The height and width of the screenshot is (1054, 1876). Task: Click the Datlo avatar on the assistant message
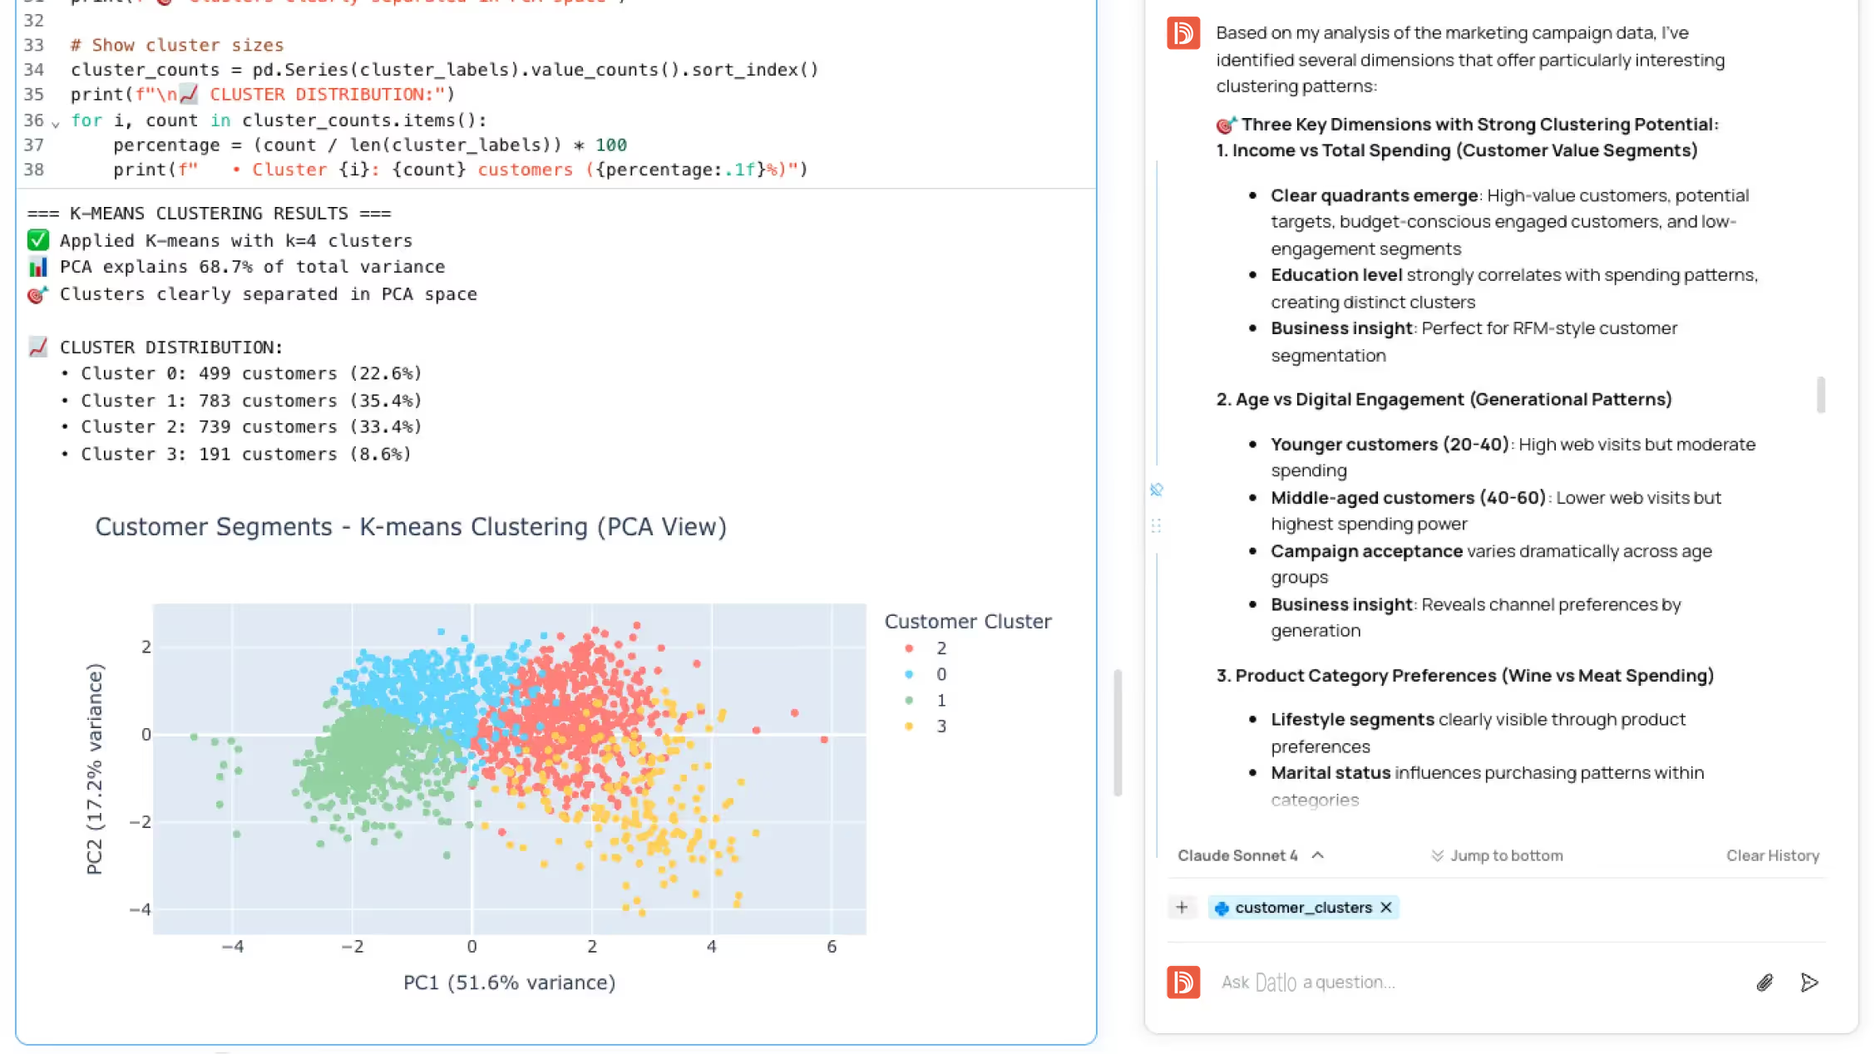pos(1182,33)
